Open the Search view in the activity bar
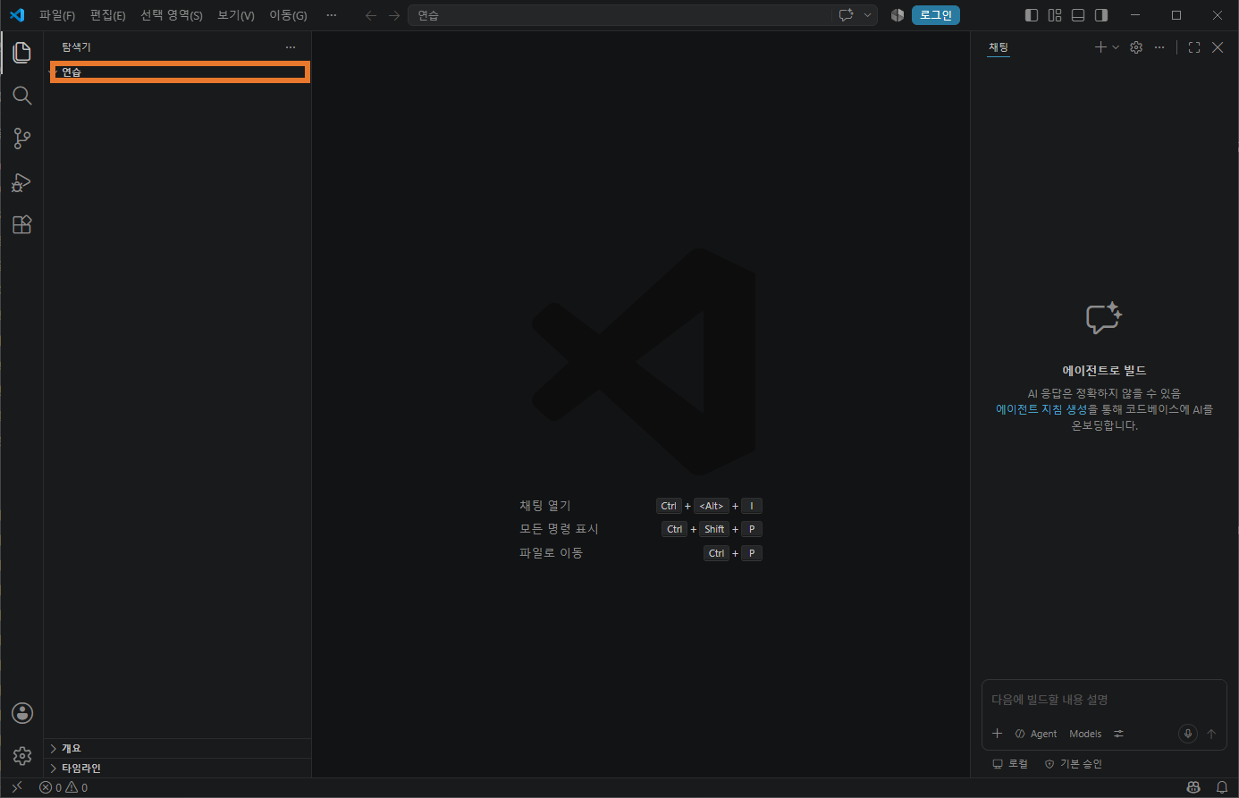1239x798 pixels. tap(22, 96)
